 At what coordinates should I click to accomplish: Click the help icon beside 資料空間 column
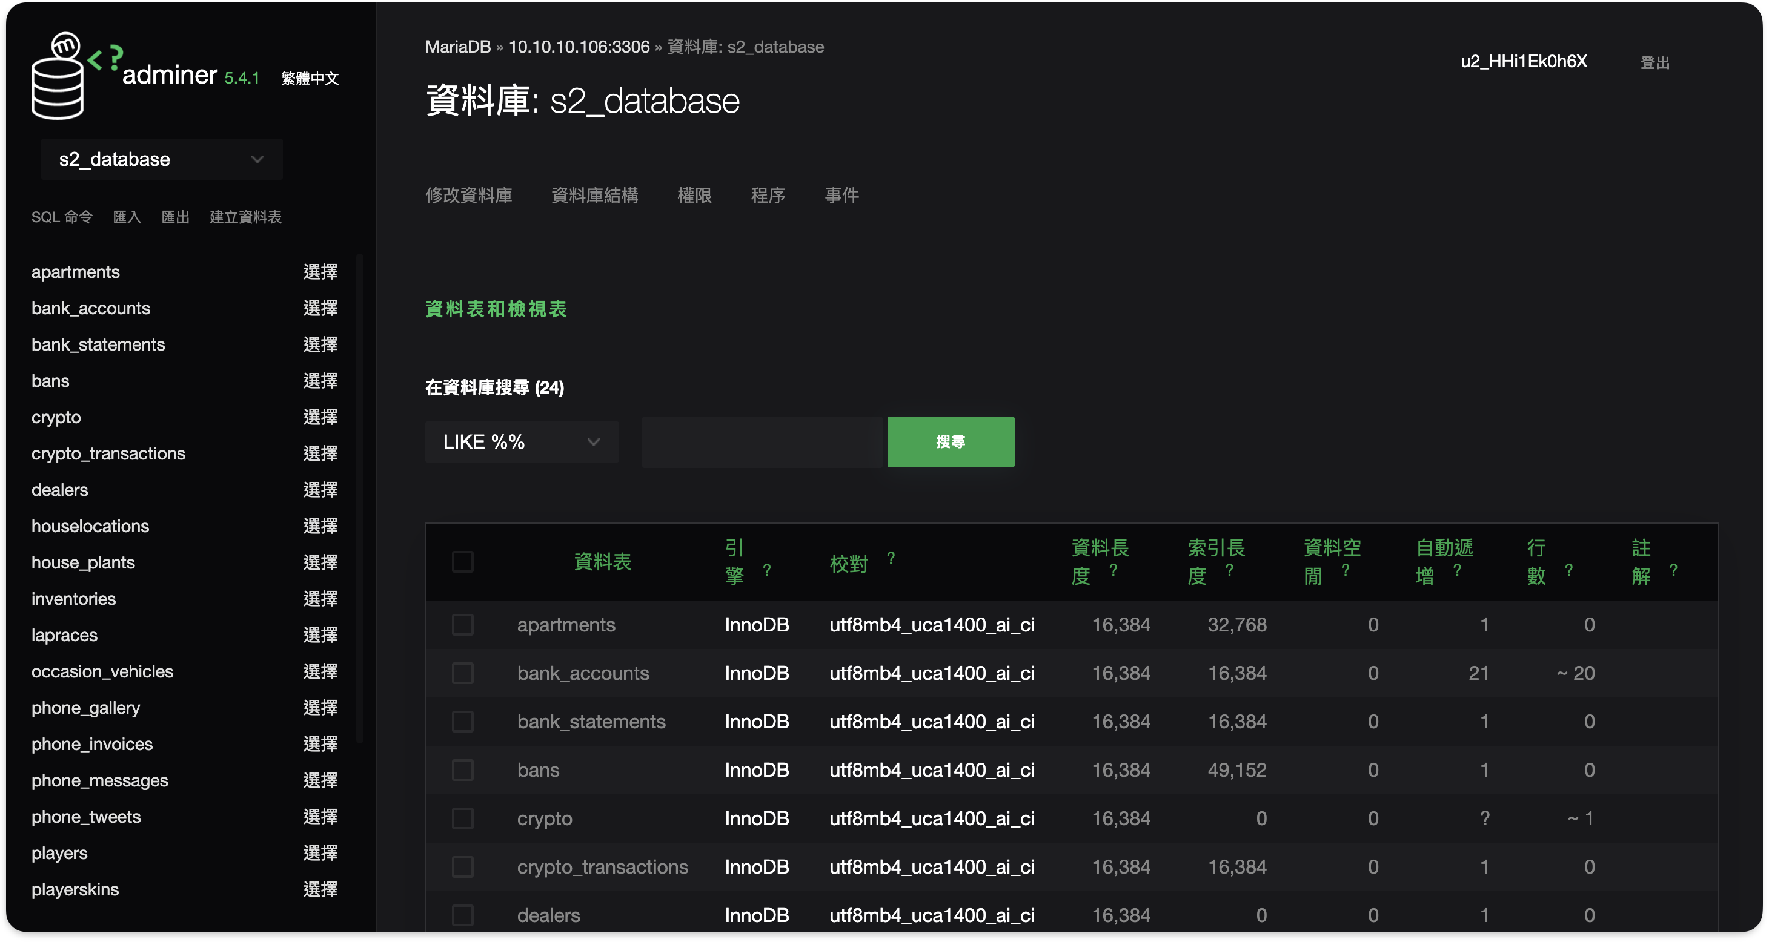(x=1346, y=570)
